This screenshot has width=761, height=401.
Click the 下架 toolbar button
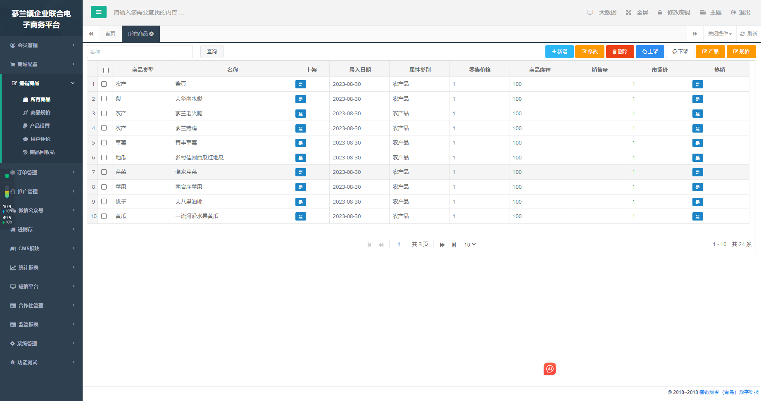tap(680, 52)
